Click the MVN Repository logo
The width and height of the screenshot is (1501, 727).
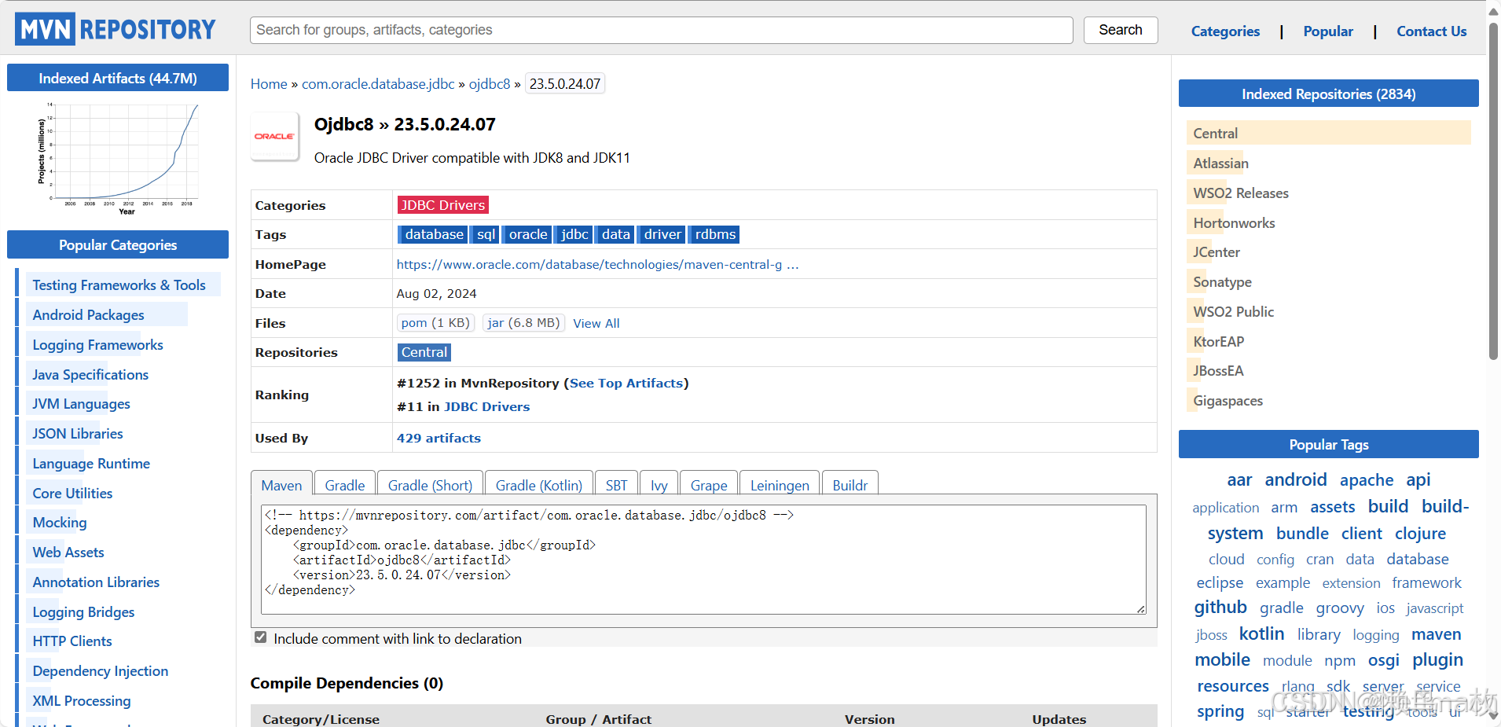(x=116, y=29)
